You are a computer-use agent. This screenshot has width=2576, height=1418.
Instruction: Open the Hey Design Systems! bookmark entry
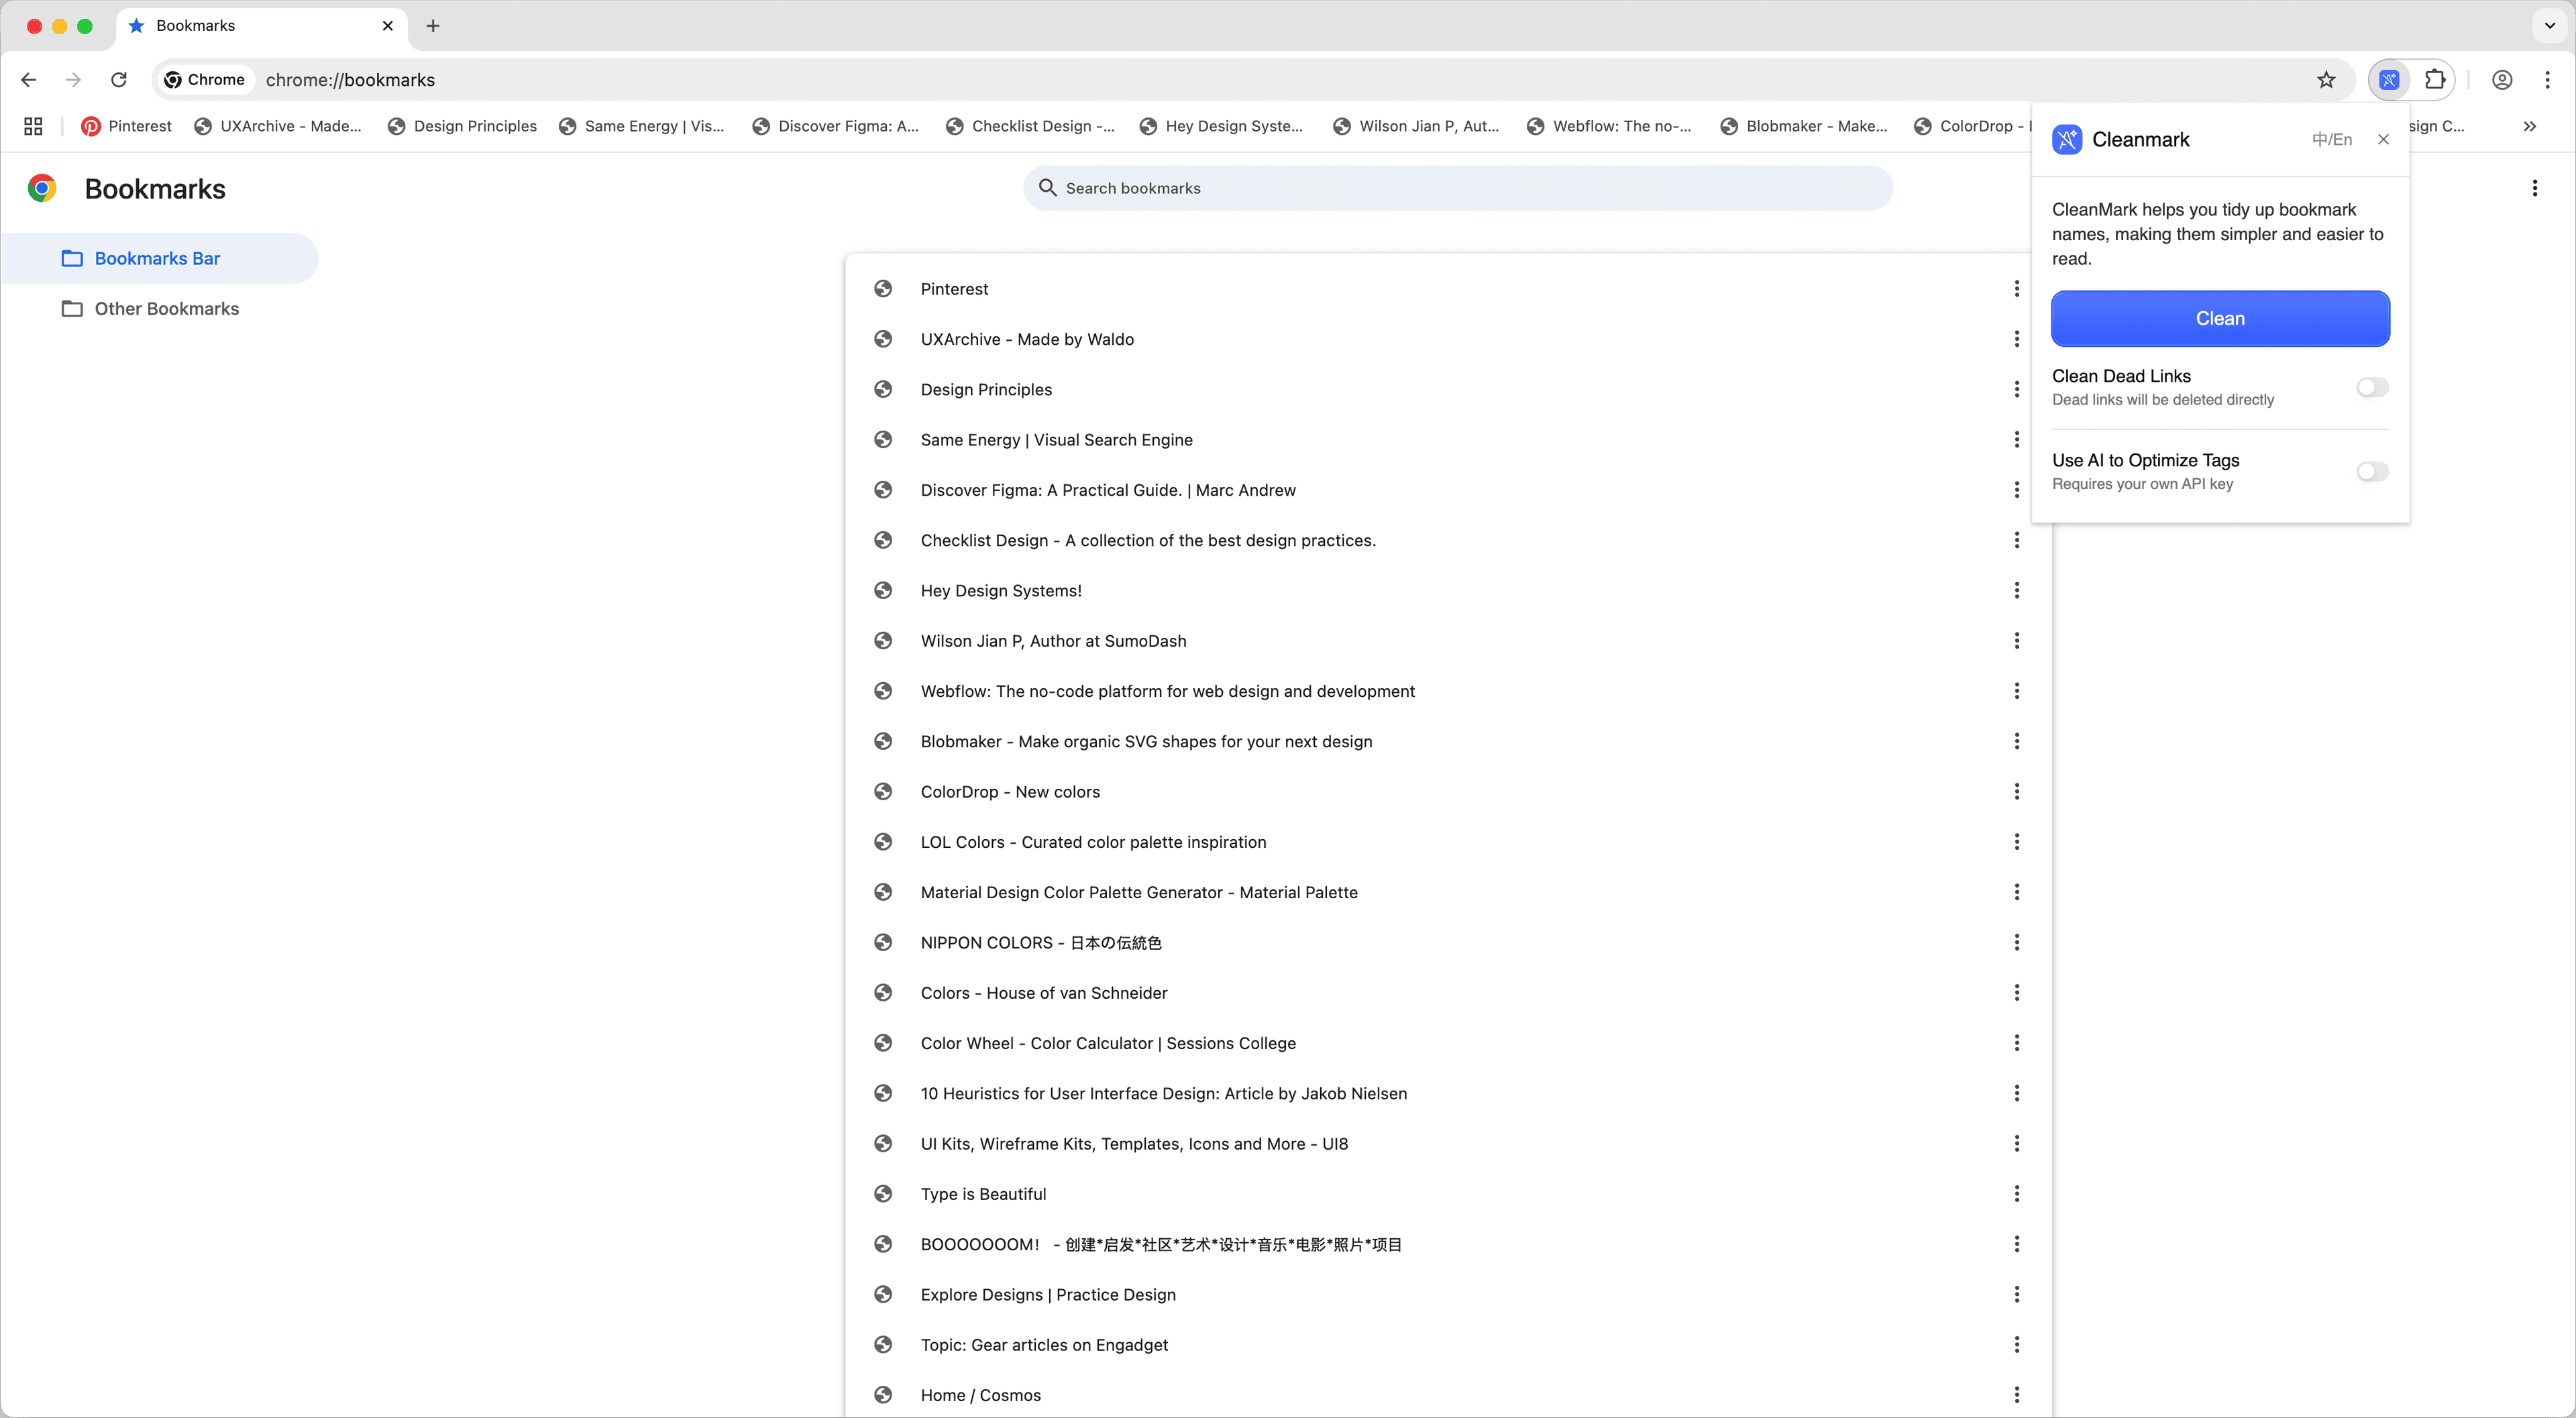click(x=1000, y=591)
